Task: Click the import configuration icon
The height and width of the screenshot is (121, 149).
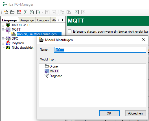Action: [x=32, y=12]
